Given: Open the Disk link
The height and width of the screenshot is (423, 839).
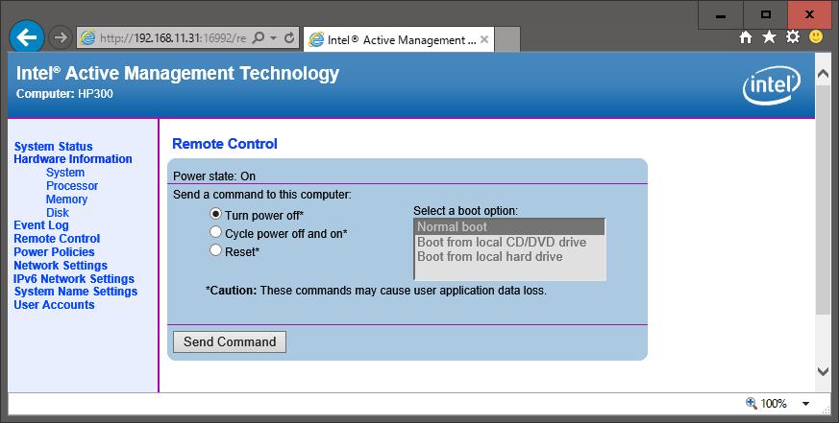Looking at the screenshot, I should click(58, 213).
